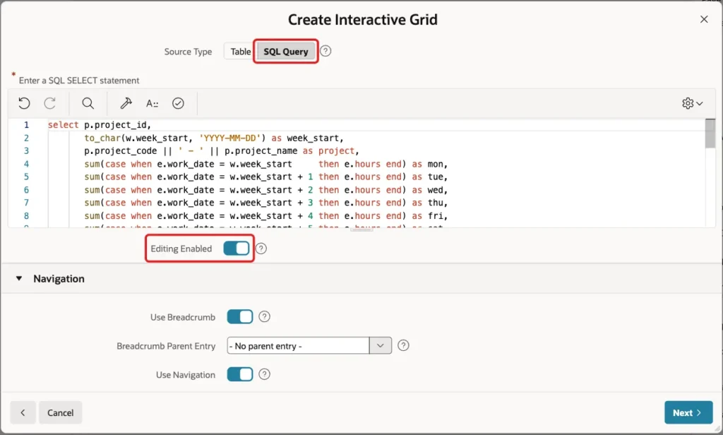Collapse the Navigation section
The image size is (723, 435).
tap(19, 278)
